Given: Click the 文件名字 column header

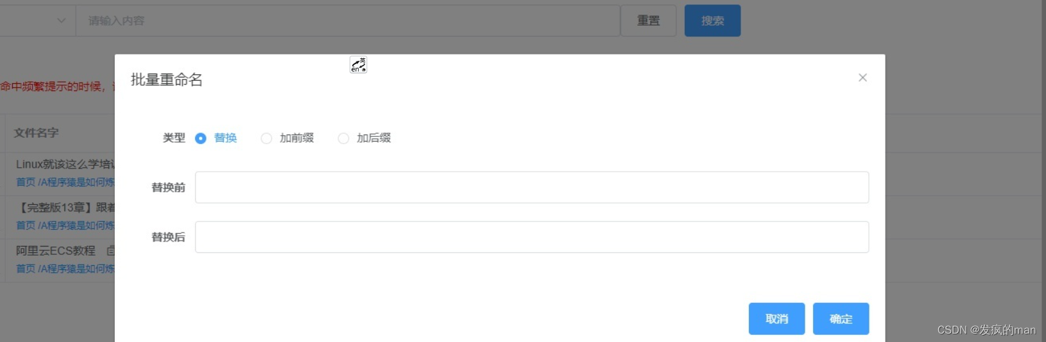Looking at the screenshot, I should 36,133.
